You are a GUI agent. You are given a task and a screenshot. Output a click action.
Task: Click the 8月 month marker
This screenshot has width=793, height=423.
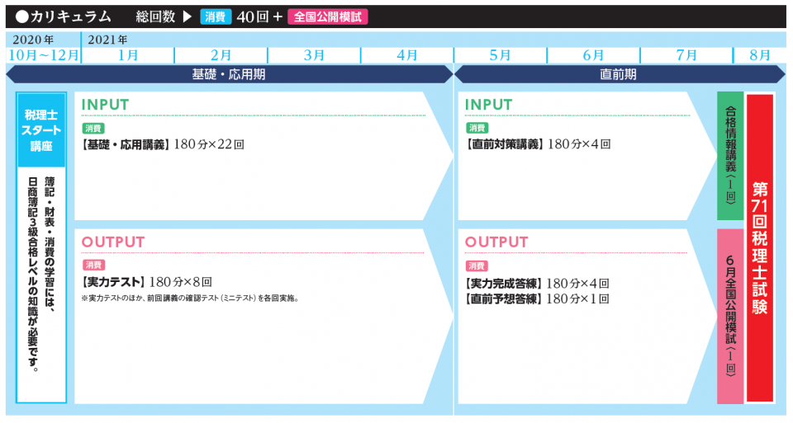click(760, 55)
